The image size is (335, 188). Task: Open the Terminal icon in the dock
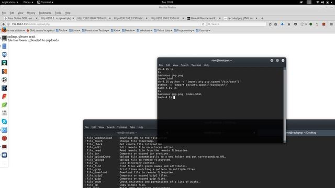pyautogui.click(x=4, y=38)
